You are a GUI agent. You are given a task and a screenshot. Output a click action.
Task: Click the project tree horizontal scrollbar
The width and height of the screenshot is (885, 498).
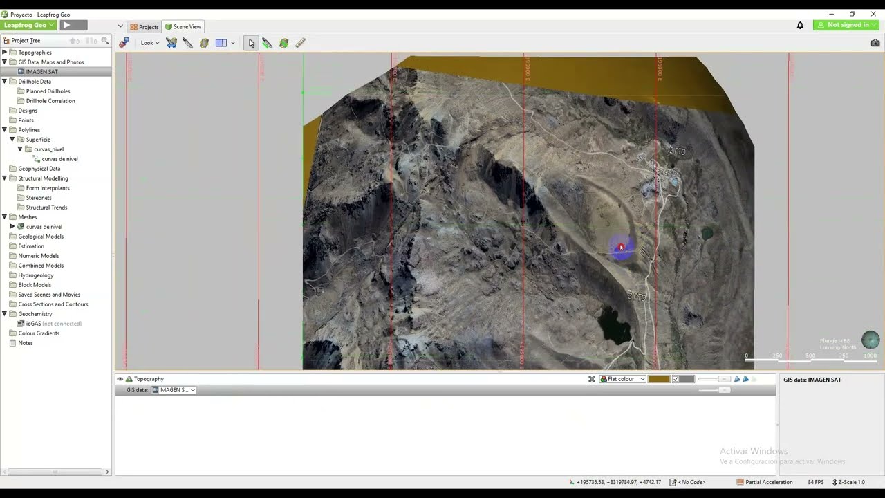coord(55,472)
